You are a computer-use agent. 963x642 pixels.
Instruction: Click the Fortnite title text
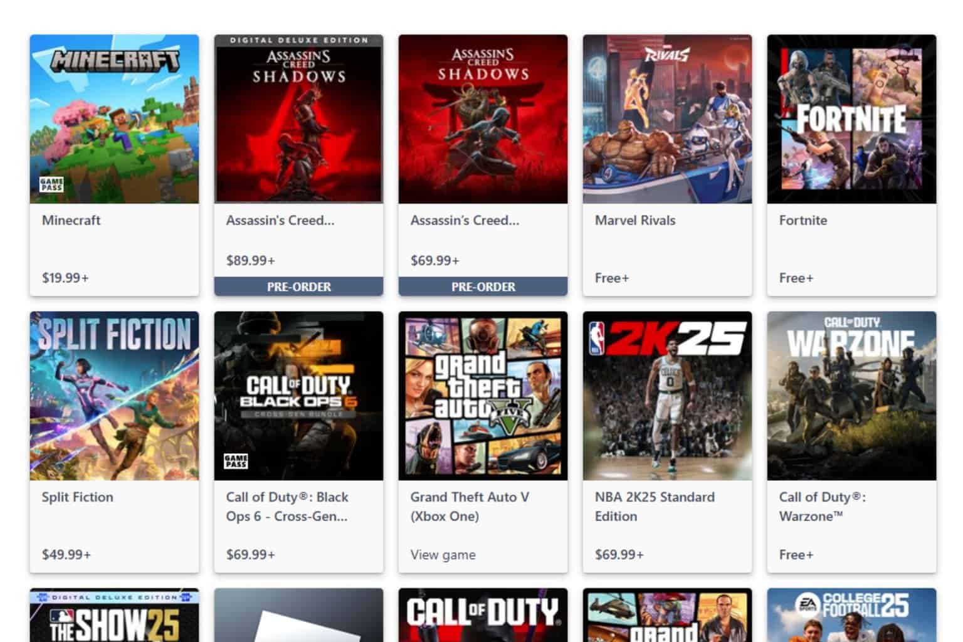[x=803, y=220]
